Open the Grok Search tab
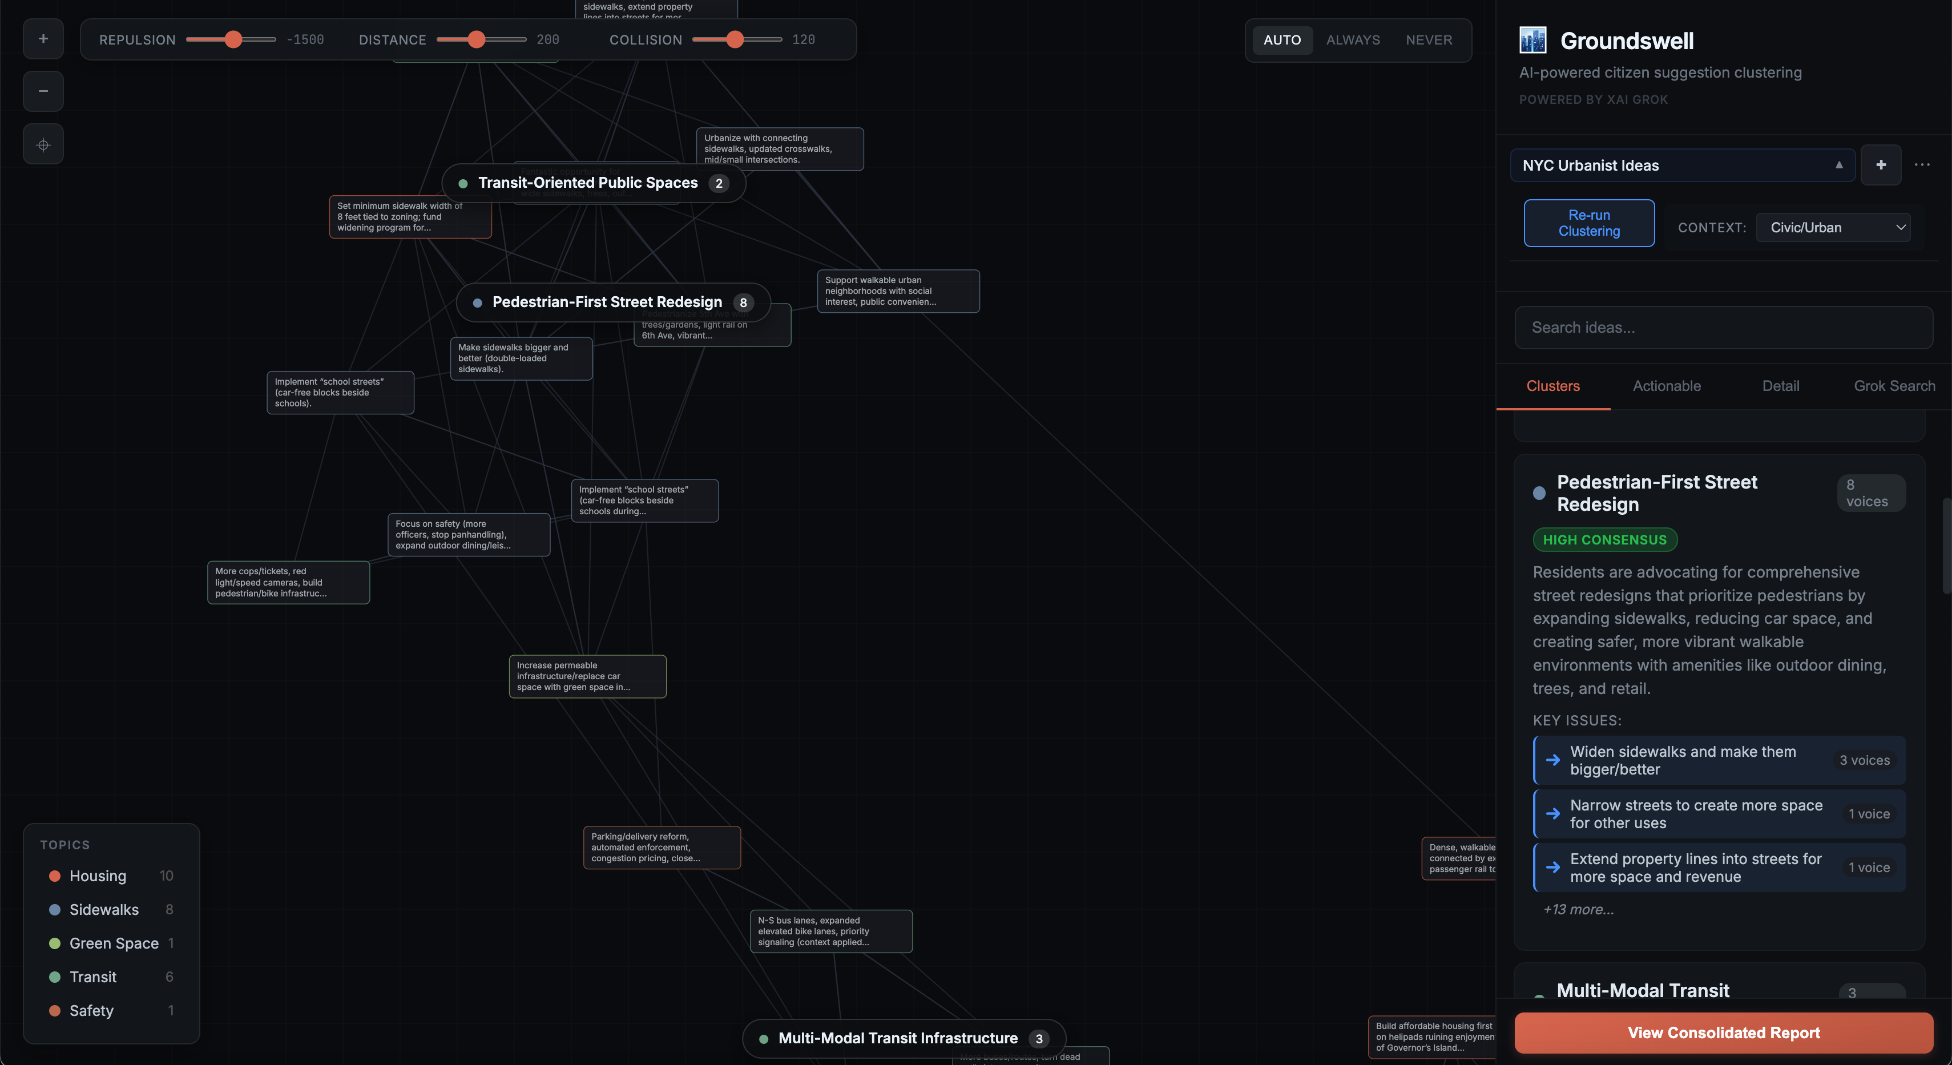Image resolution: width=1952 pixels, height=1065 pixels. (1894, 386)
